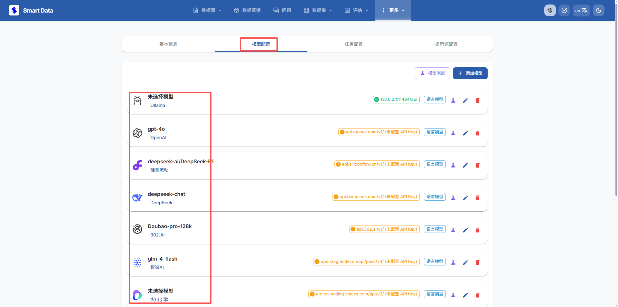Click the 127.0.0.1:11434/api endpoint tag
This screenshot has width=618, height=307.
396,100
